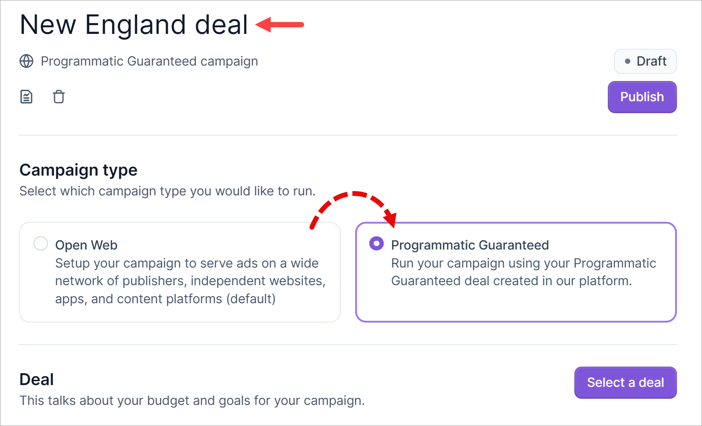Click the Draft status badge

[x=645, y=61]
